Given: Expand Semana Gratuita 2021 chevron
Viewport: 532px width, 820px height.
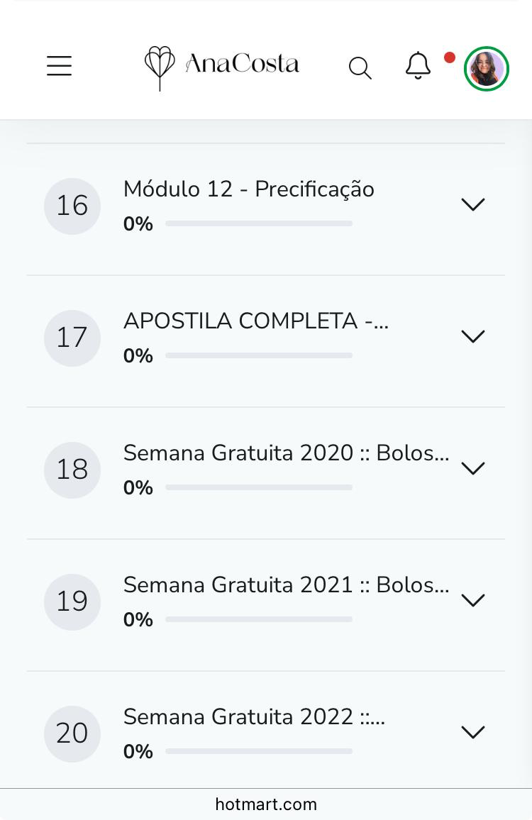Looking at the screenshot, I should pyautogui.click(x=472, y=600).
